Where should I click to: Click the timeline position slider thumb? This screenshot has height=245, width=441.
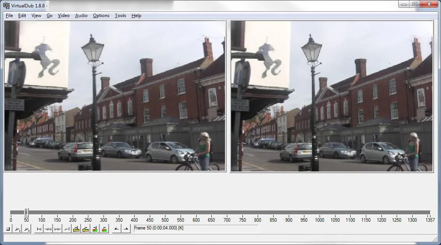click(x=26, y=212)
